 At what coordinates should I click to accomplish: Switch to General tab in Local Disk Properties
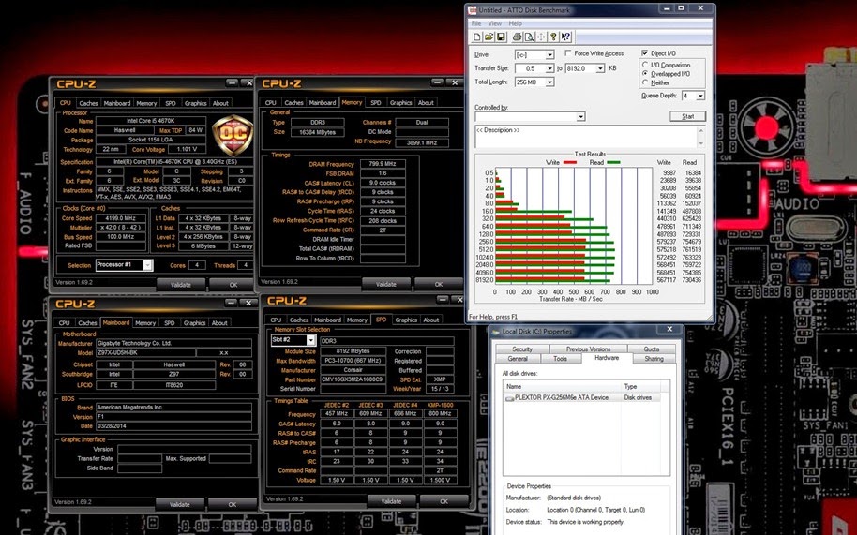(x=517, y=359)
